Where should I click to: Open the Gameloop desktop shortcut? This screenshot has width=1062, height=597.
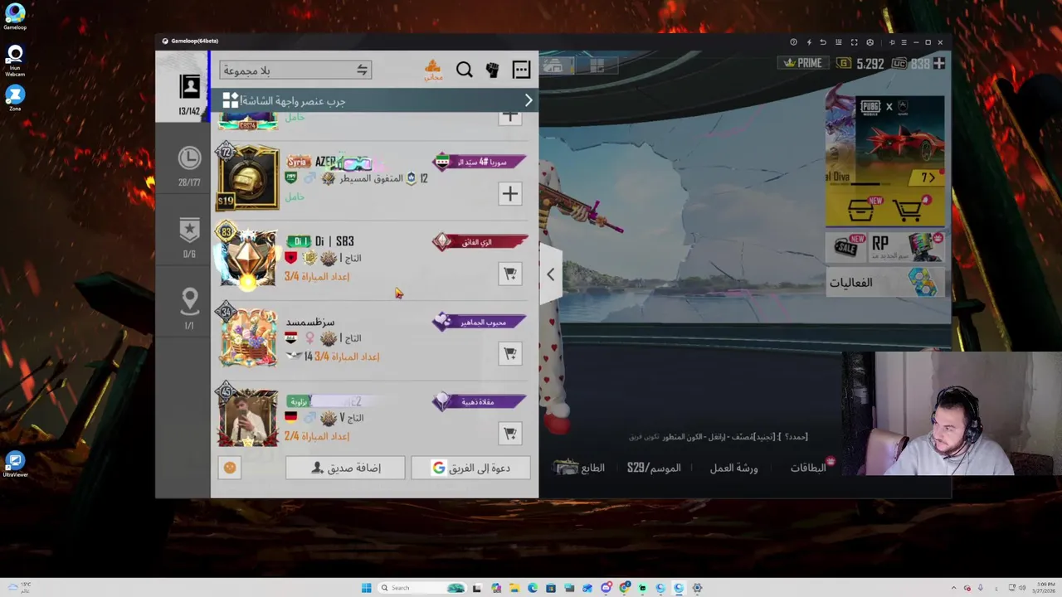point(15,17)
